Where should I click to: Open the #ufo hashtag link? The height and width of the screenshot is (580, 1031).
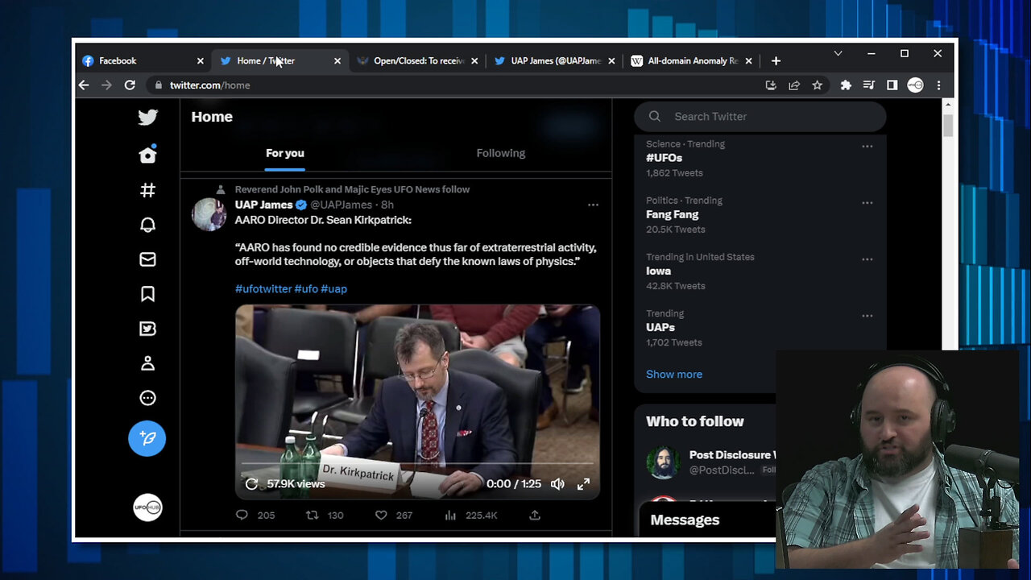tap(306, 288)
